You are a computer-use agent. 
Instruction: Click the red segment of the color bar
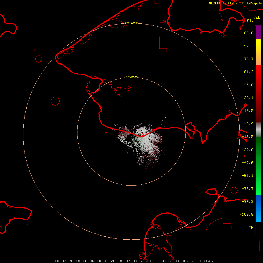(258, 94)
